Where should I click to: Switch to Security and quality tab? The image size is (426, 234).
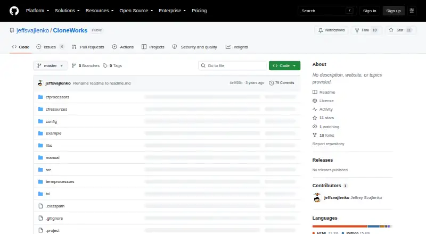[x=195, y=47]
